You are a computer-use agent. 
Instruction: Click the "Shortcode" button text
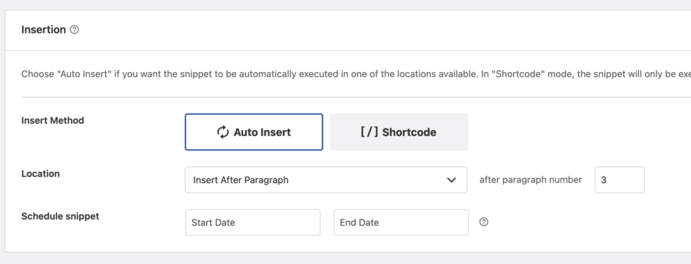coord(410,132)
